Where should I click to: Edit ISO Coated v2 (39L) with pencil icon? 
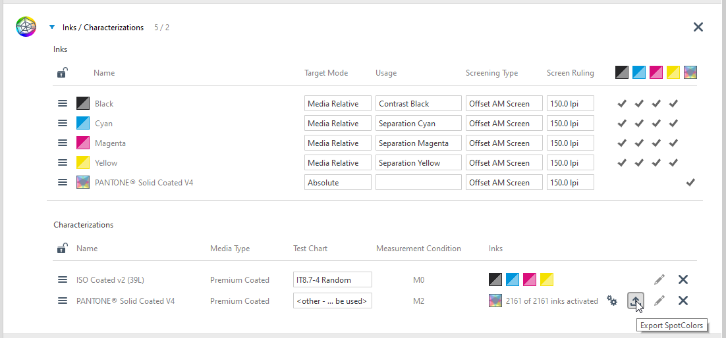pyautogui.click(x=659, y=279)
